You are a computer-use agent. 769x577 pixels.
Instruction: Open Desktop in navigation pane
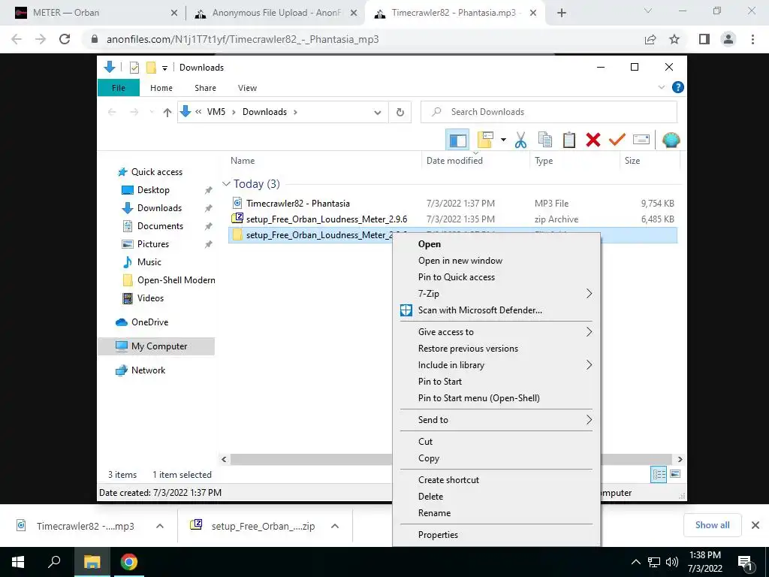[153, 190]
